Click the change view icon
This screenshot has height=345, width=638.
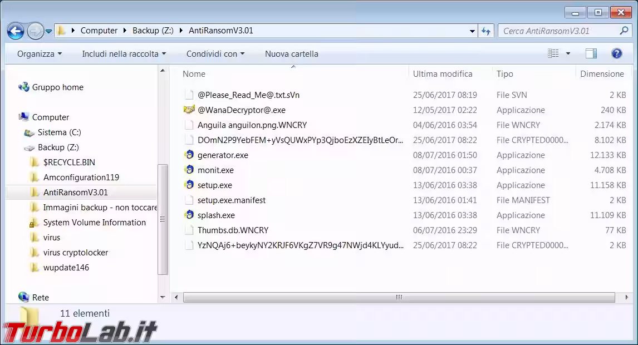[x=553, y=54]
